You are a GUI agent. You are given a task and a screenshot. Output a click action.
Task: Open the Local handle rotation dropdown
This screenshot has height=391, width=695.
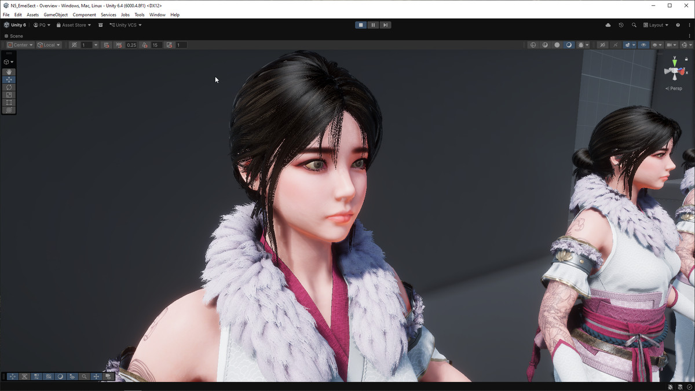49,45
